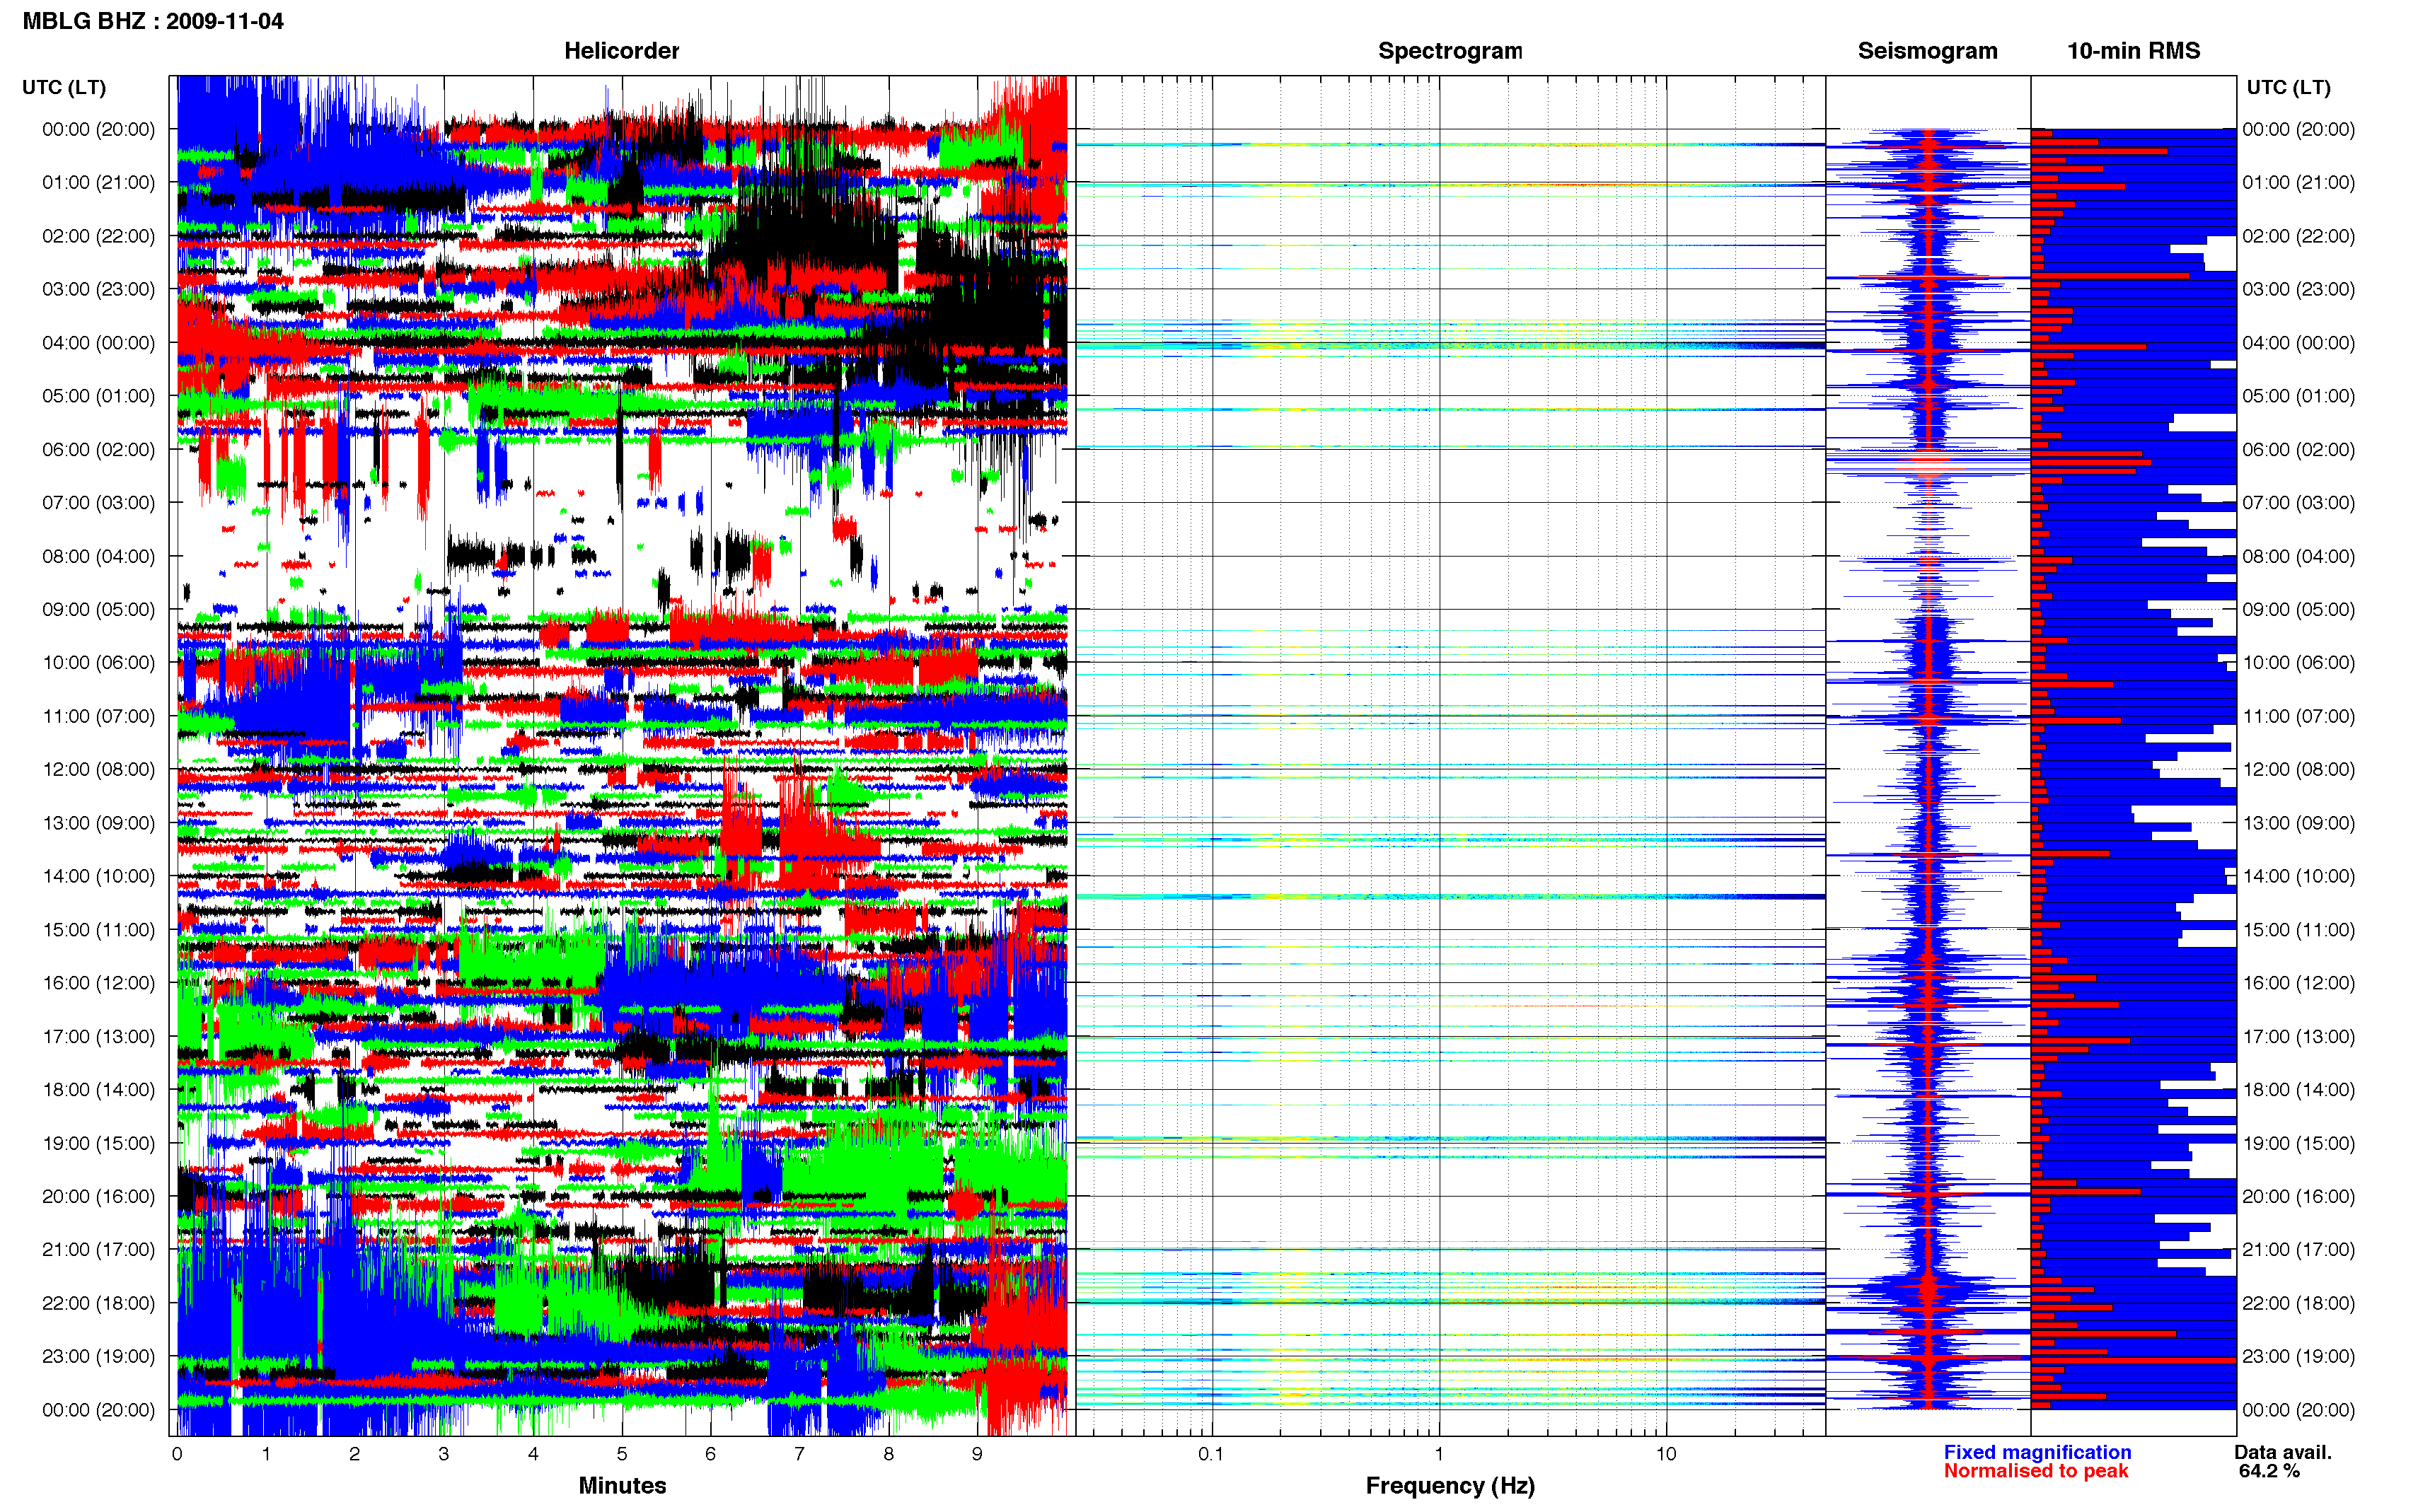
Task: Click right-axis time label '03:00 (23:00)'
Action: (2298, 289)
